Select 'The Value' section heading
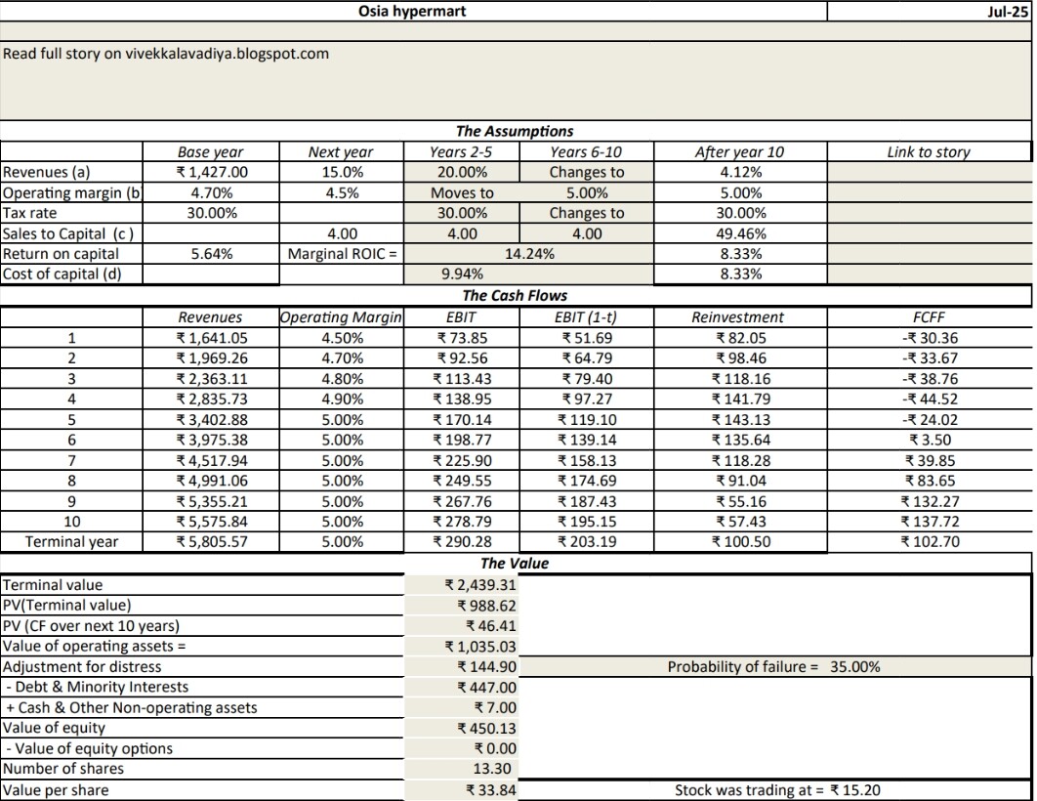 tap(515, 564)
